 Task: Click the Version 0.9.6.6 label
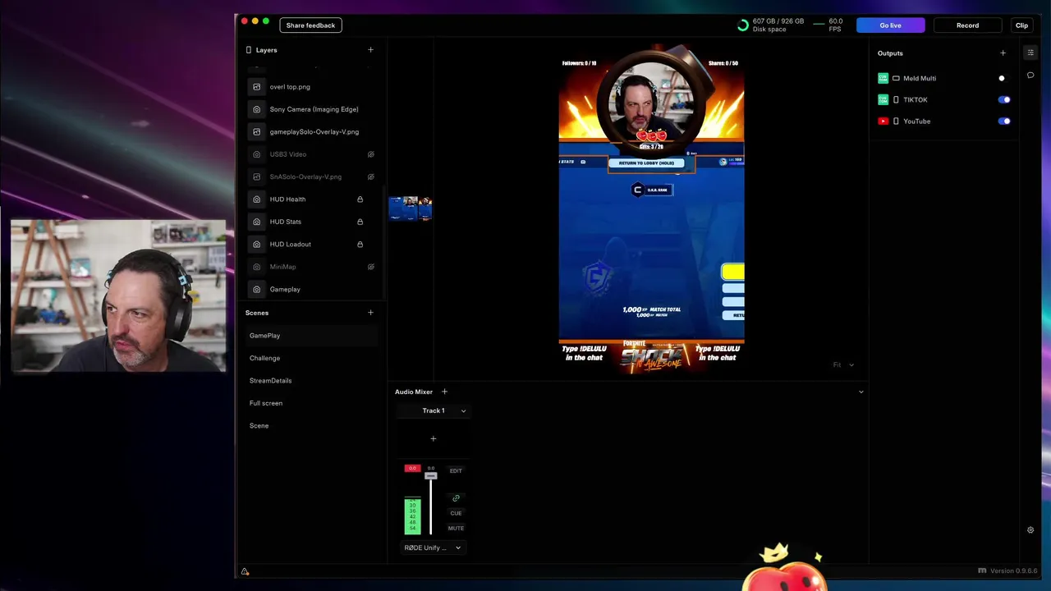click(x=1013, y=571)
